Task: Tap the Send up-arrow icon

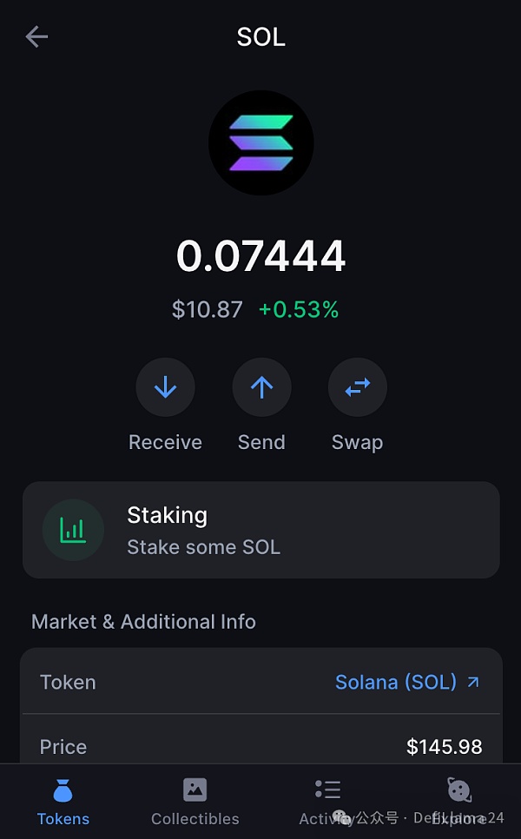Action: (261, 386)
